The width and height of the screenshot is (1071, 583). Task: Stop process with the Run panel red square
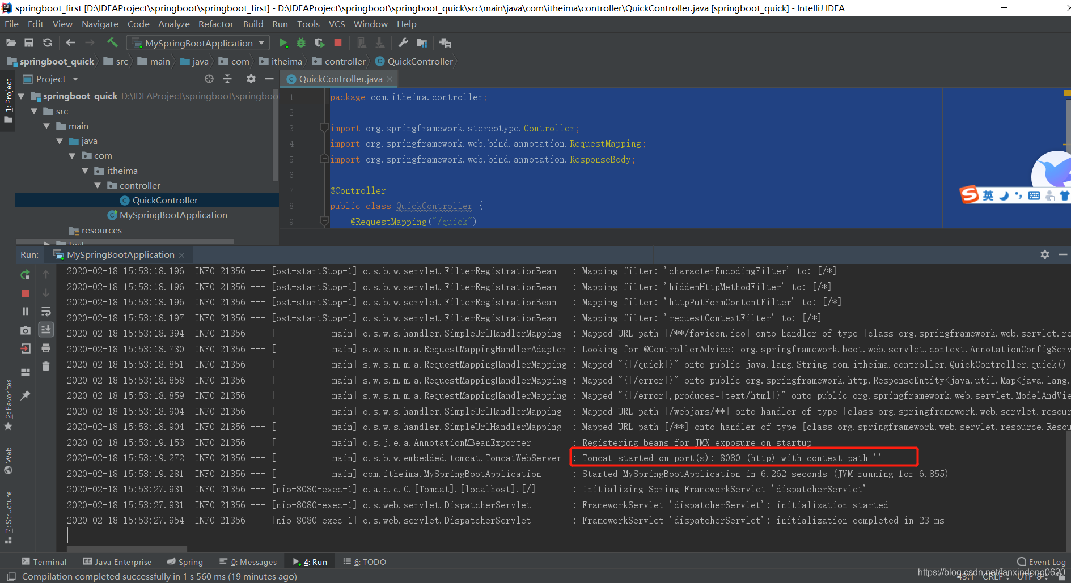(x=25, y=293)
